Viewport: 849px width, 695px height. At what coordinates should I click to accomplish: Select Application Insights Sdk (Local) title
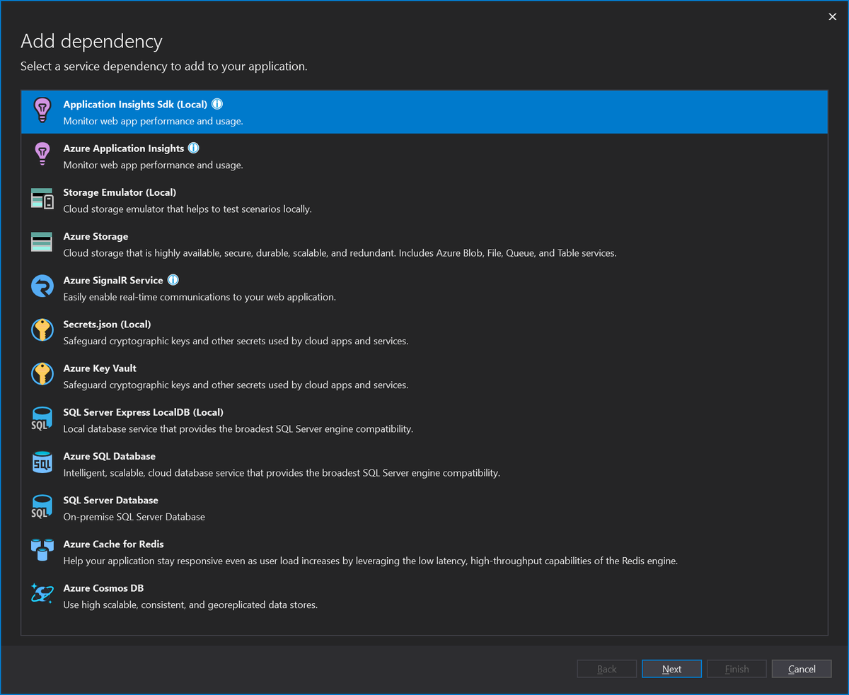[135, 104]
